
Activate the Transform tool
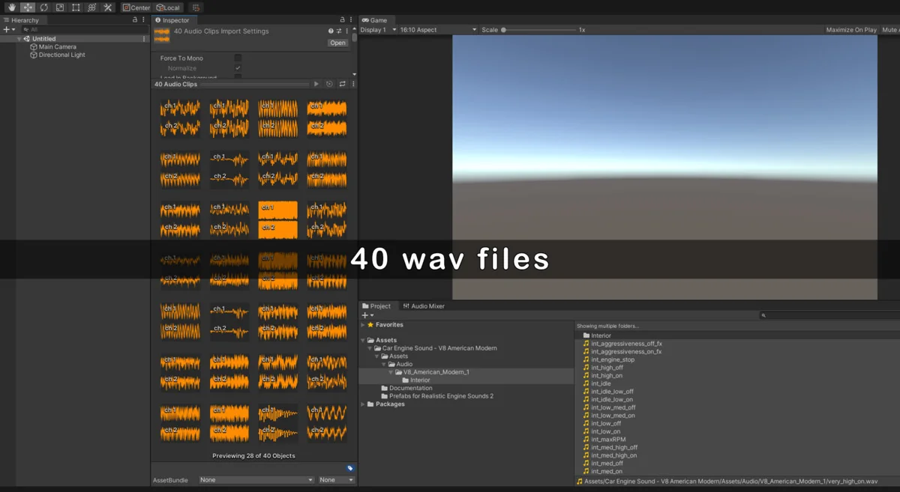(91, 7)
